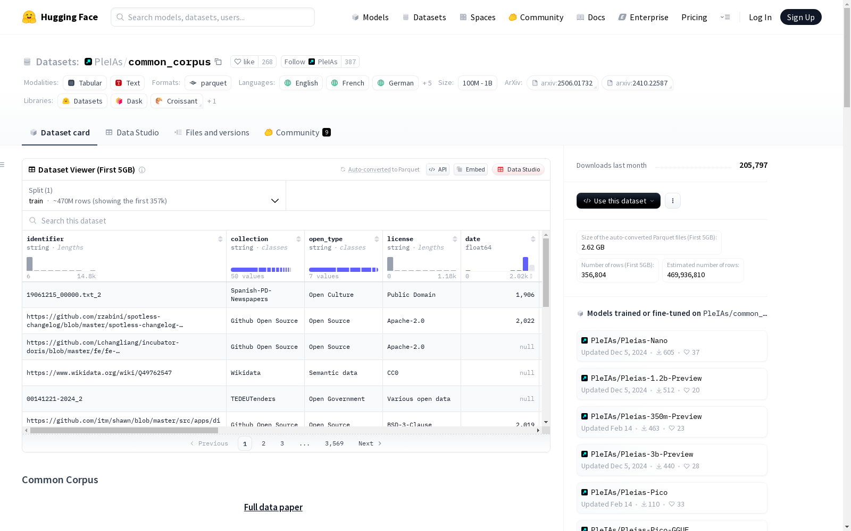Screen dimensions: 851x531
Task: Copy the common_corpus dataset name
Action: (x=218, y=62)
